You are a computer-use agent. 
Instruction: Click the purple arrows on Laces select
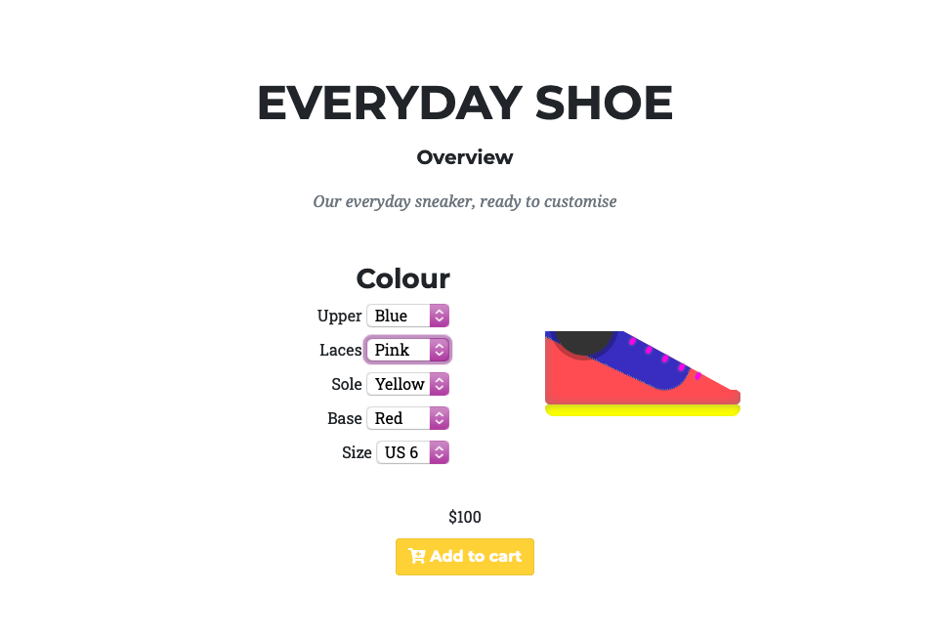440,350
